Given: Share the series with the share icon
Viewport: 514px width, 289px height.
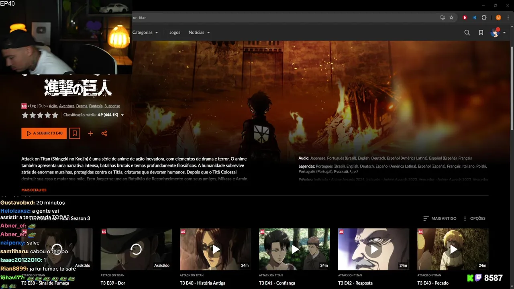Looking at the screenshot, I should (104, 133).
